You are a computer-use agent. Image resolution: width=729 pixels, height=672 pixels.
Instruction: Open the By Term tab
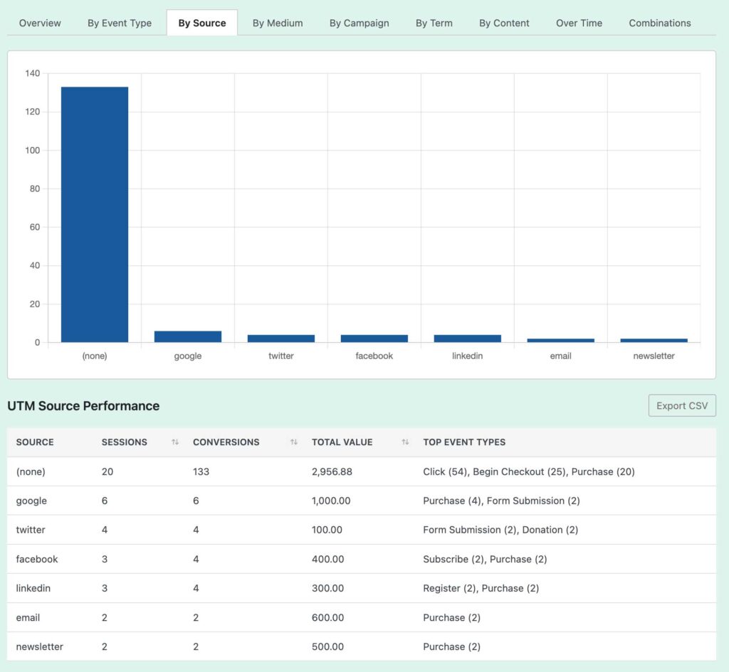click(x=434, y=23)
